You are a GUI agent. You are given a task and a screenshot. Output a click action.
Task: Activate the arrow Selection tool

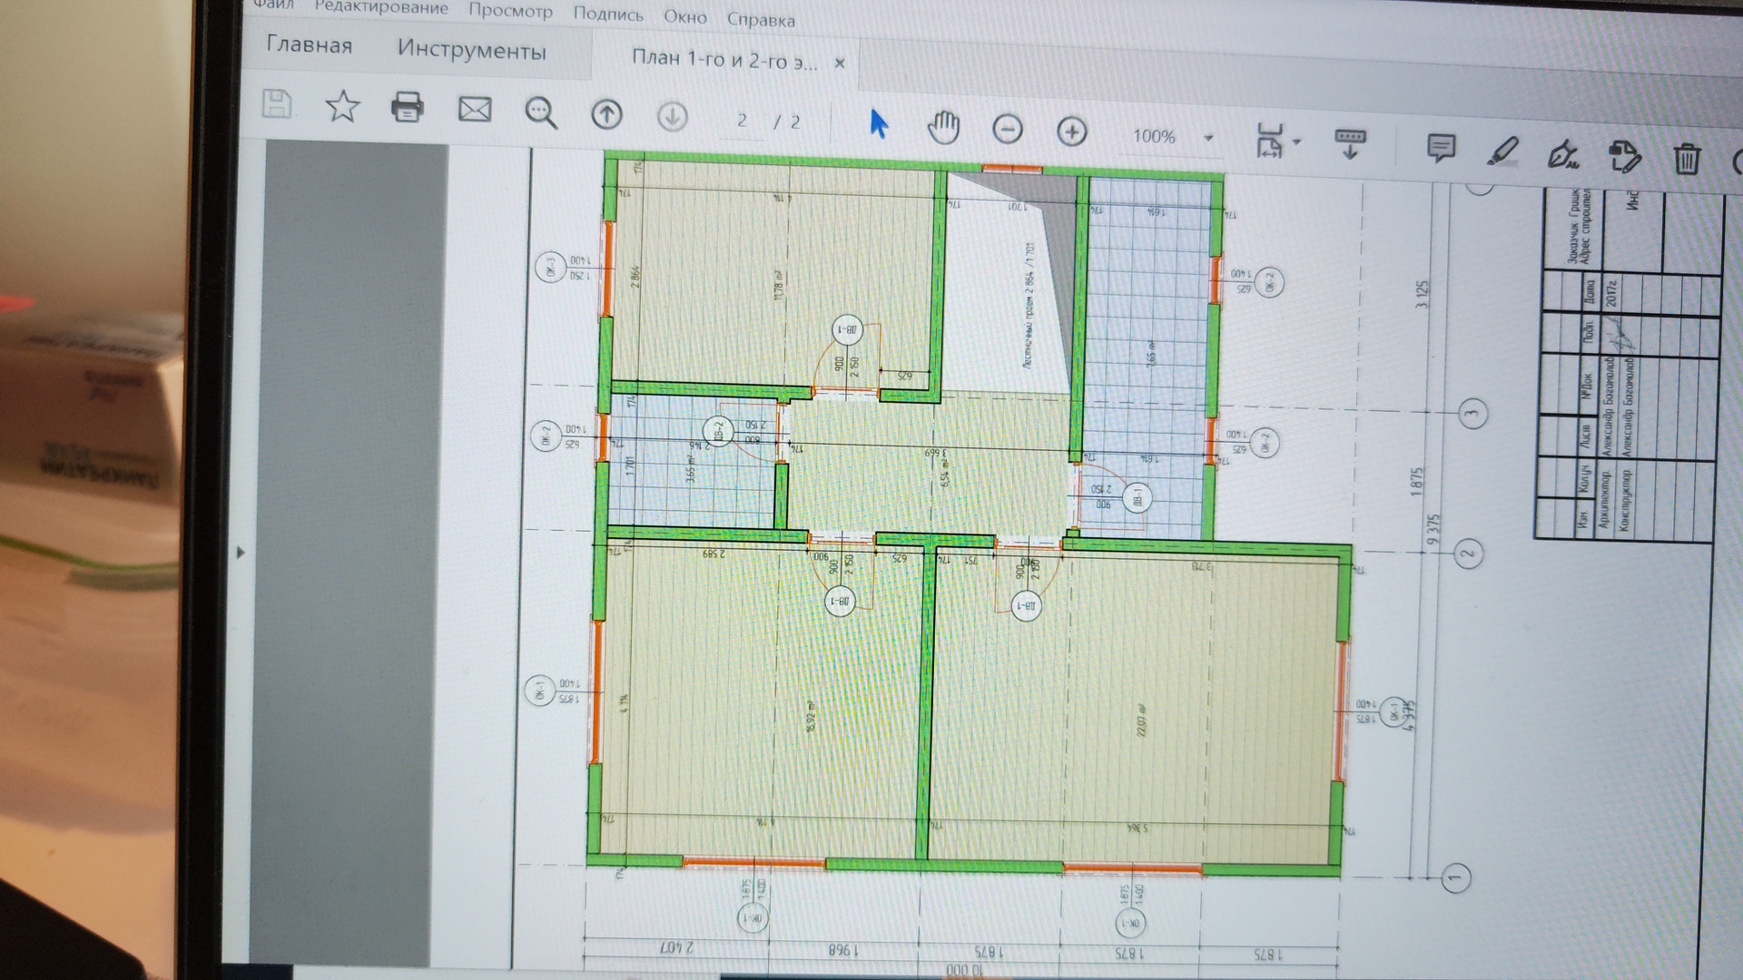[878, 124]
